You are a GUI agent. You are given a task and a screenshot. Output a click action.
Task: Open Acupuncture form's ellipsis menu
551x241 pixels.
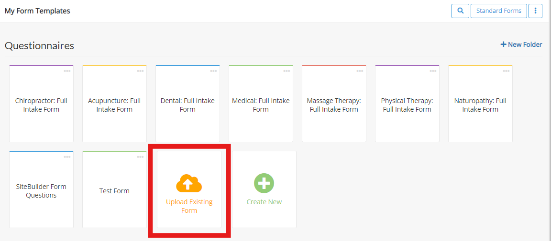coord(140,71)
